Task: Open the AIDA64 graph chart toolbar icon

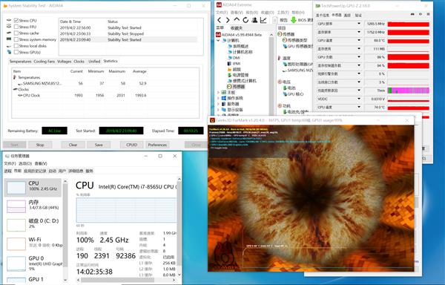Action: click(263, 20)
